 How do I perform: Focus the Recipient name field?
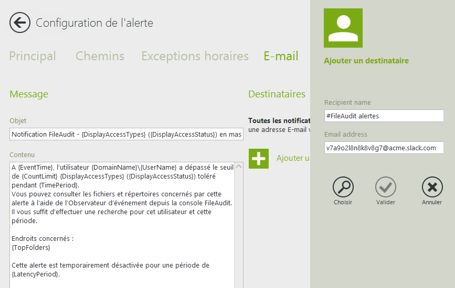coord(384,116)
